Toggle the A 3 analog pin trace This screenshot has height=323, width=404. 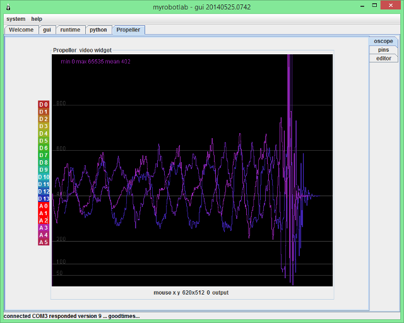[44, 228]
